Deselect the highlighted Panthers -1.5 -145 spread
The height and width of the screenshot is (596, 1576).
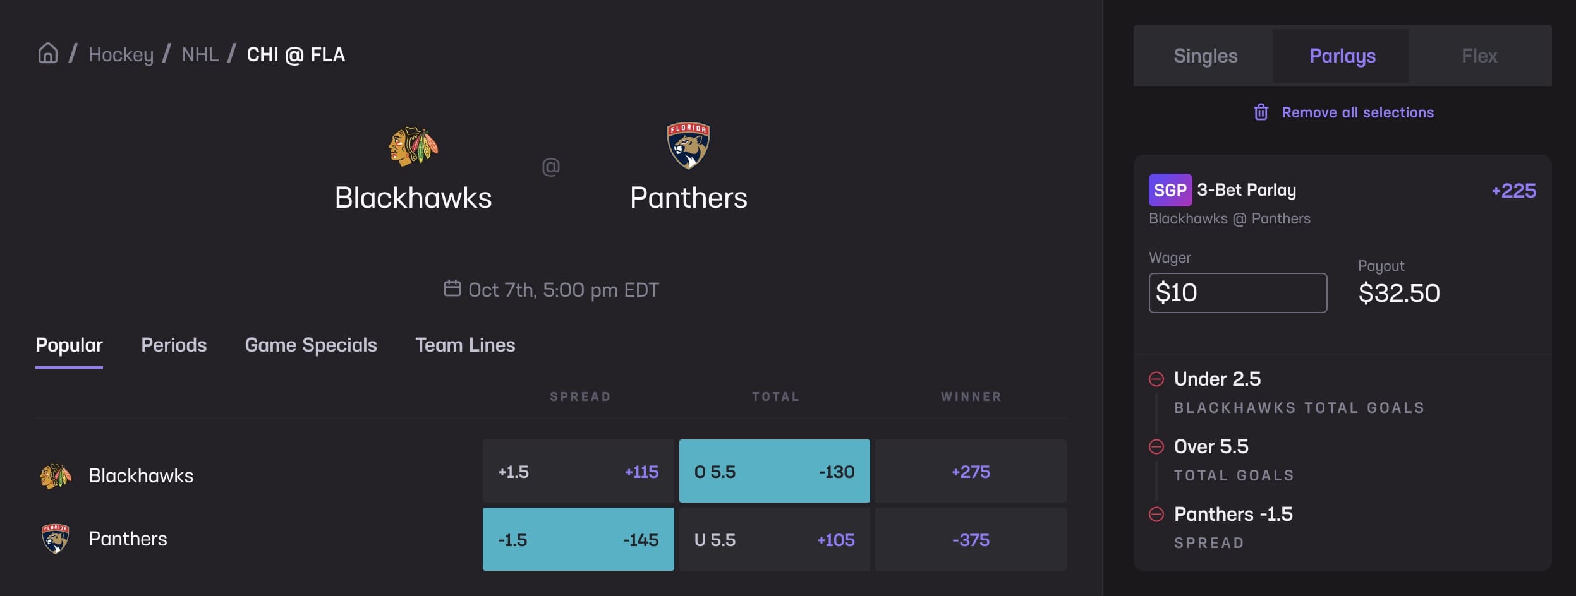pos(578,539)
